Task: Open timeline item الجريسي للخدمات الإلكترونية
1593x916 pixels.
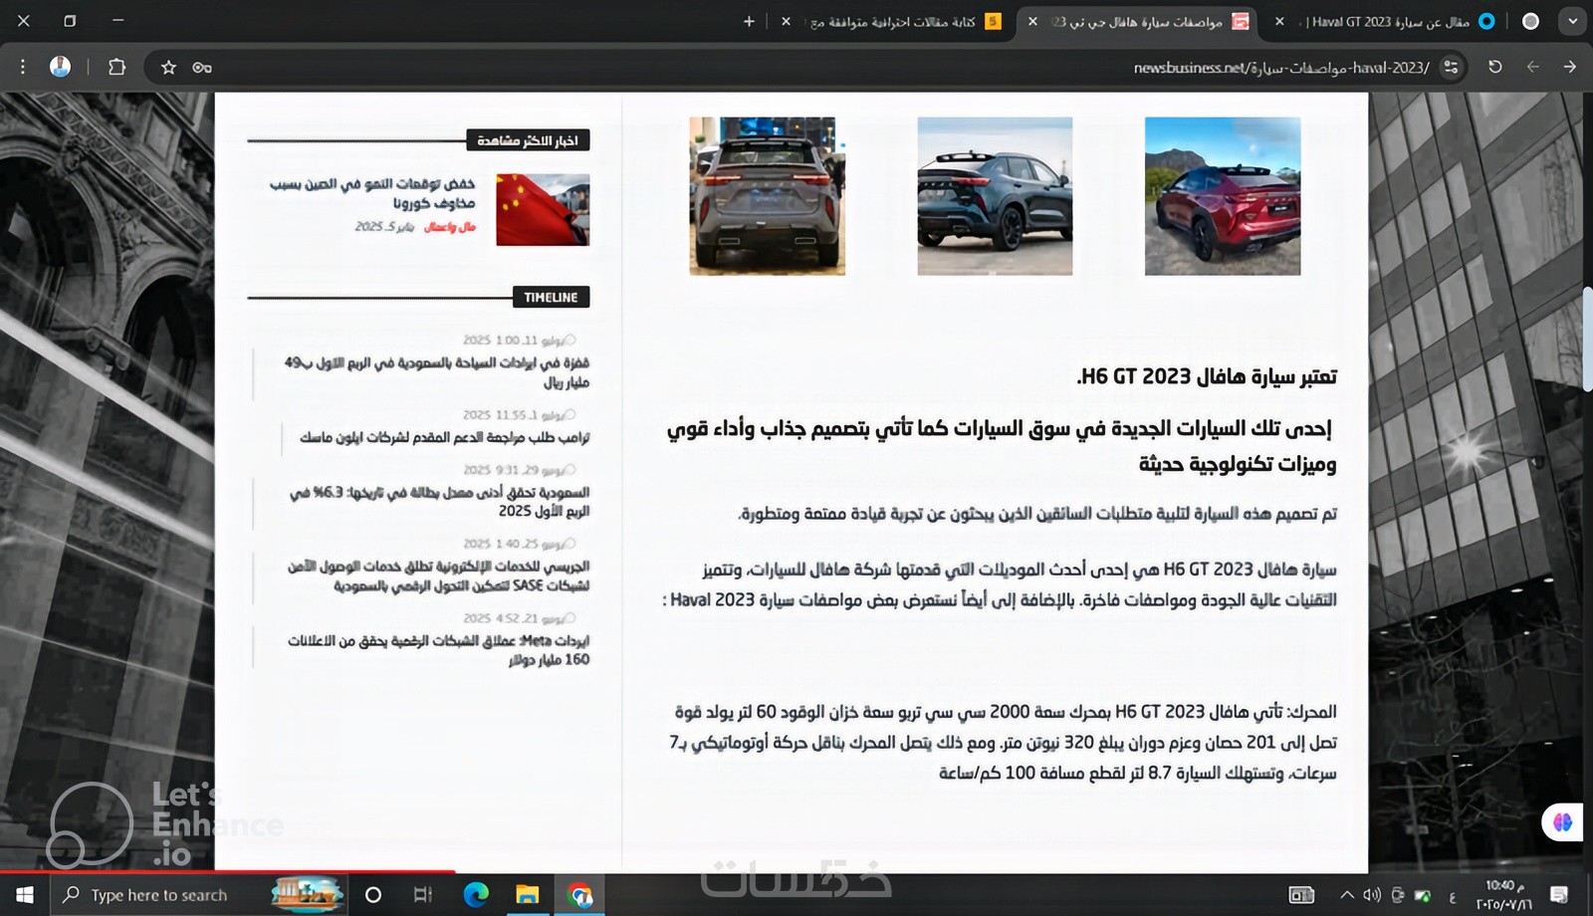Action: pos(438,575)
